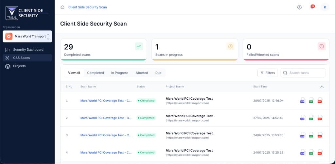Open settings gear icon in top bar
The width and height of the screenshot is (335, 164).
pos(299,7)
